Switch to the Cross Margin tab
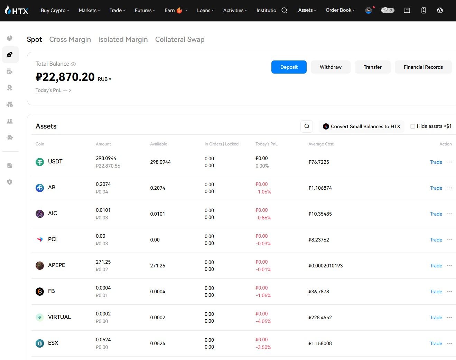Viewport: 456px width, 360px height. pos(70,39)
